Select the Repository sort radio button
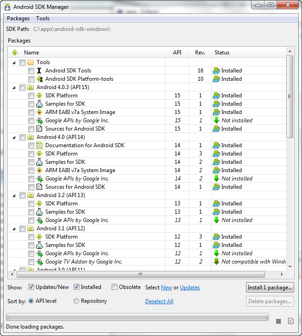Screen dimensions: 302x336 (76, 301)
